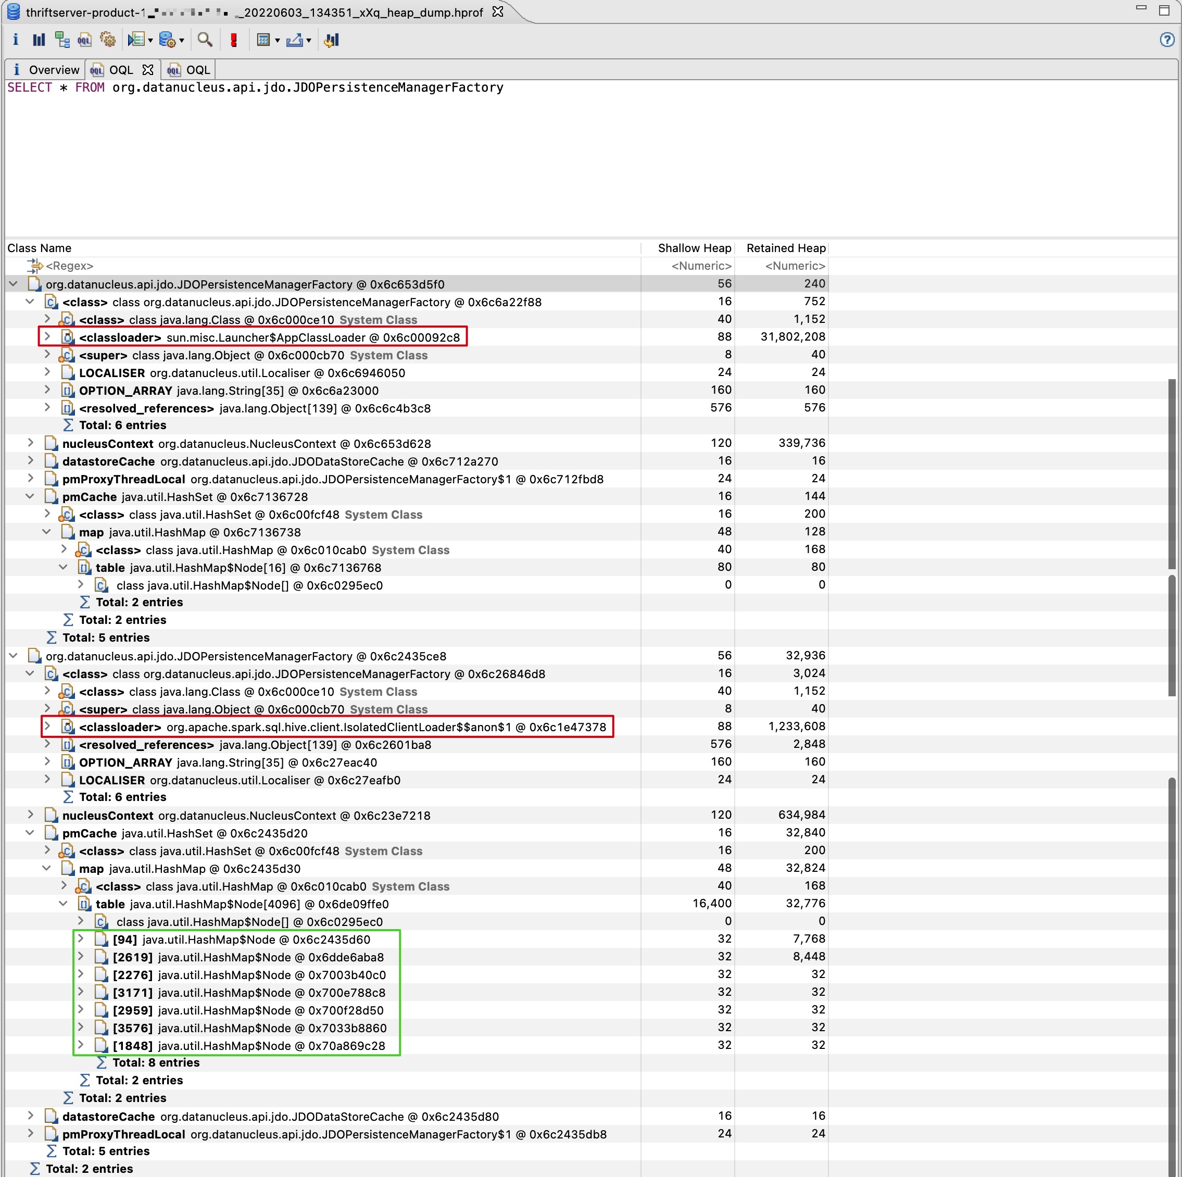This screenshot has height=1177, width=1182.
Task: Click the heap dump overview info icon
Action: point(15,41)
